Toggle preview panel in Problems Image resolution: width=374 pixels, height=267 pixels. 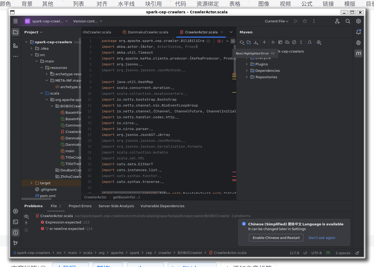click(x=26, y=230)
